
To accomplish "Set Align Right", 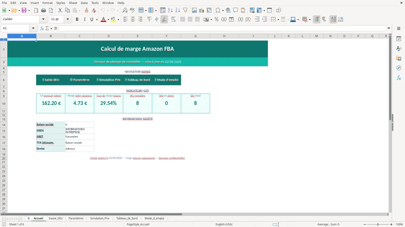I will [140, 20].
